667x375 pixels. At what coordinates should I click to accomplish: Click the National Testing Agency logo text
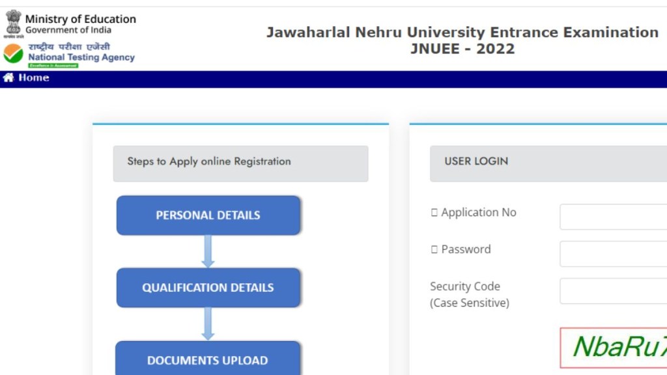point(81,57)
